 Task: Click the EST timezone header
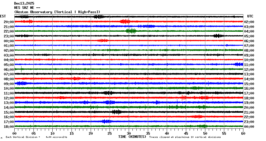[3, 16]
